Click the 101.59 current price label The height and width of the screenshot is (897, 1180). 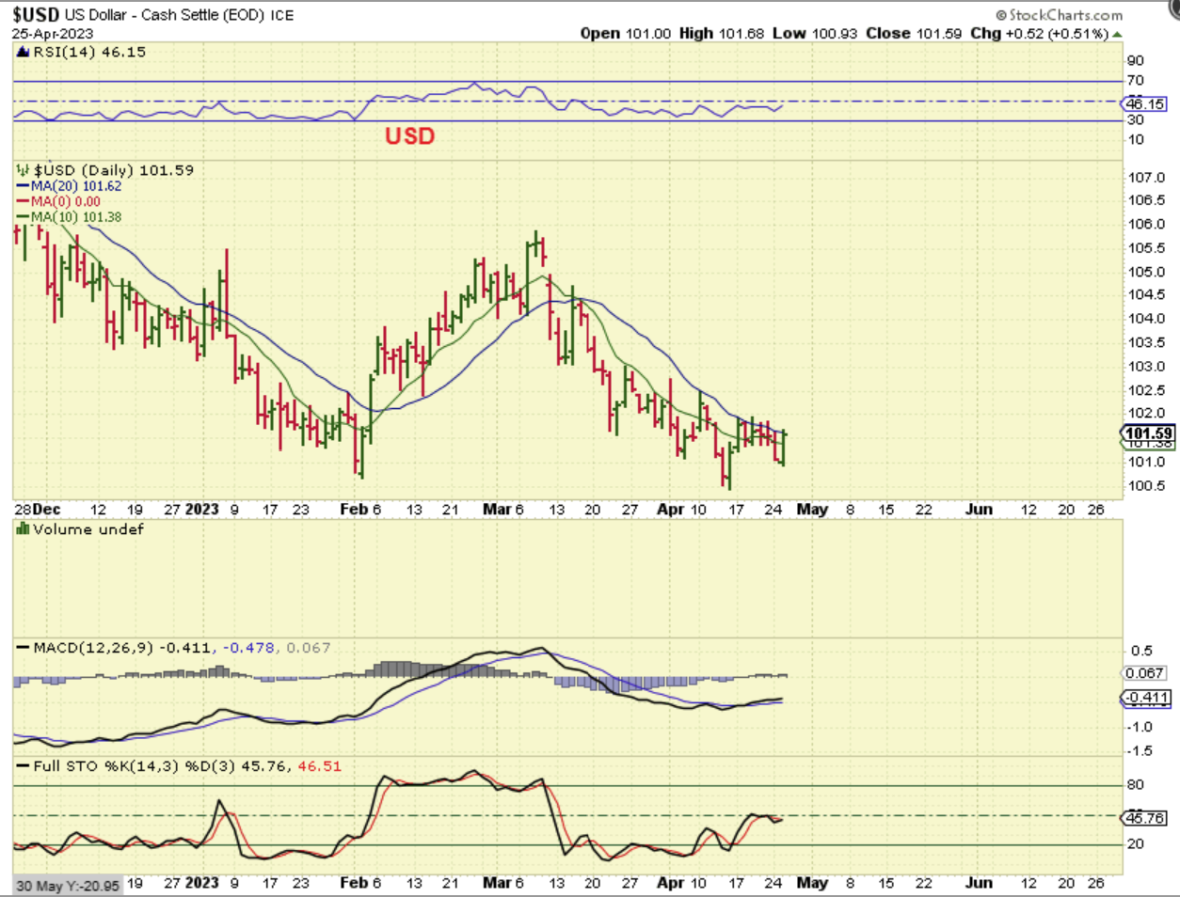tap(1148, 433)
